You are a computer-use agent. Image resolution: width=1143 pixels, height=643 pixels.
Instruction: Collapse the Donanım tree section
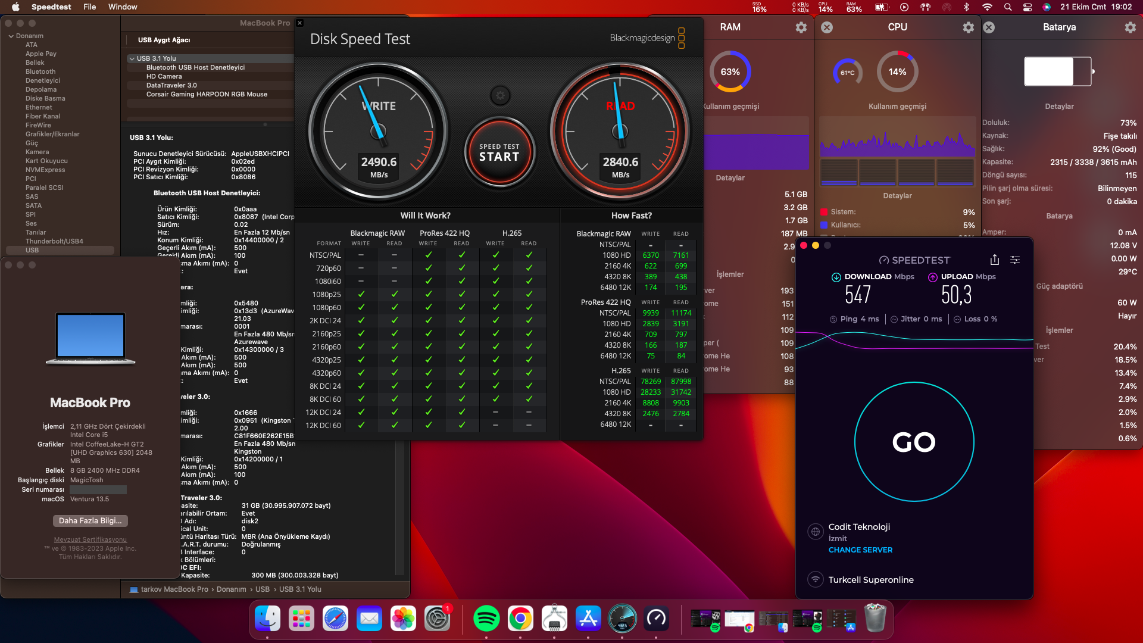tap(11, 36)
